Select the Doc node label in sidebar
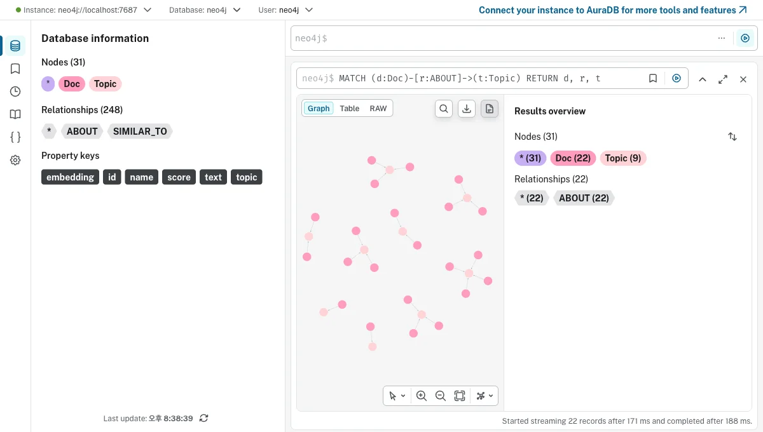763x432 pixels. pyautogui.click(x=72, y=84)
